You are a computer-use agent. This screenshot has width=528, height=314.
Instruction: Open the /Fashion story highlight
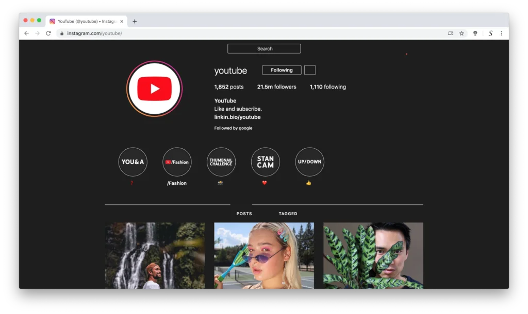[x=177, y=162]
